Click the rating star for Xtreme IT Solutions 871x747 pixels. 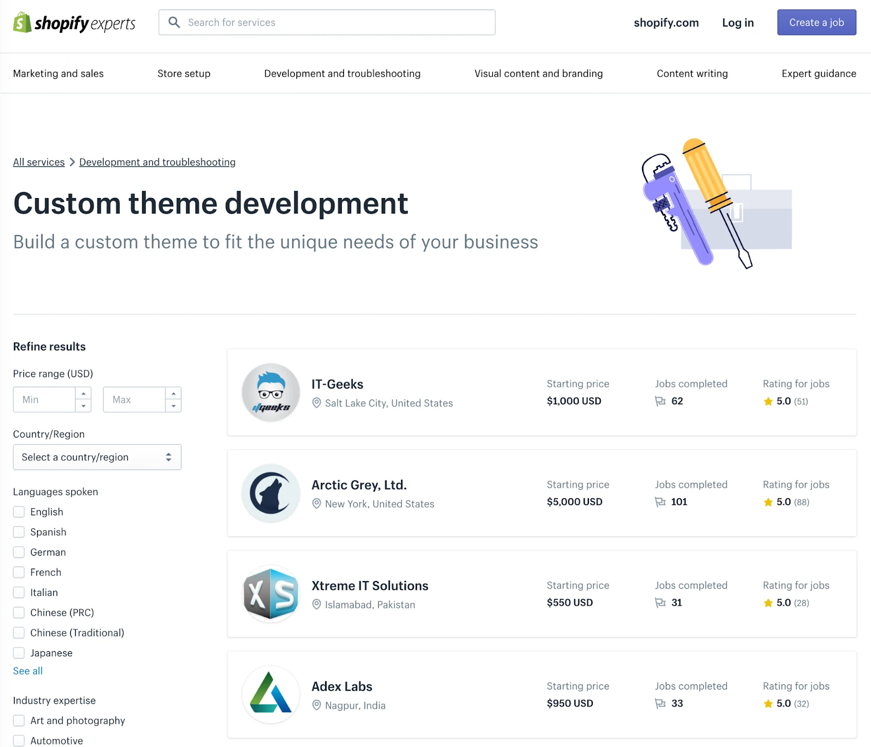click(768, 603)
